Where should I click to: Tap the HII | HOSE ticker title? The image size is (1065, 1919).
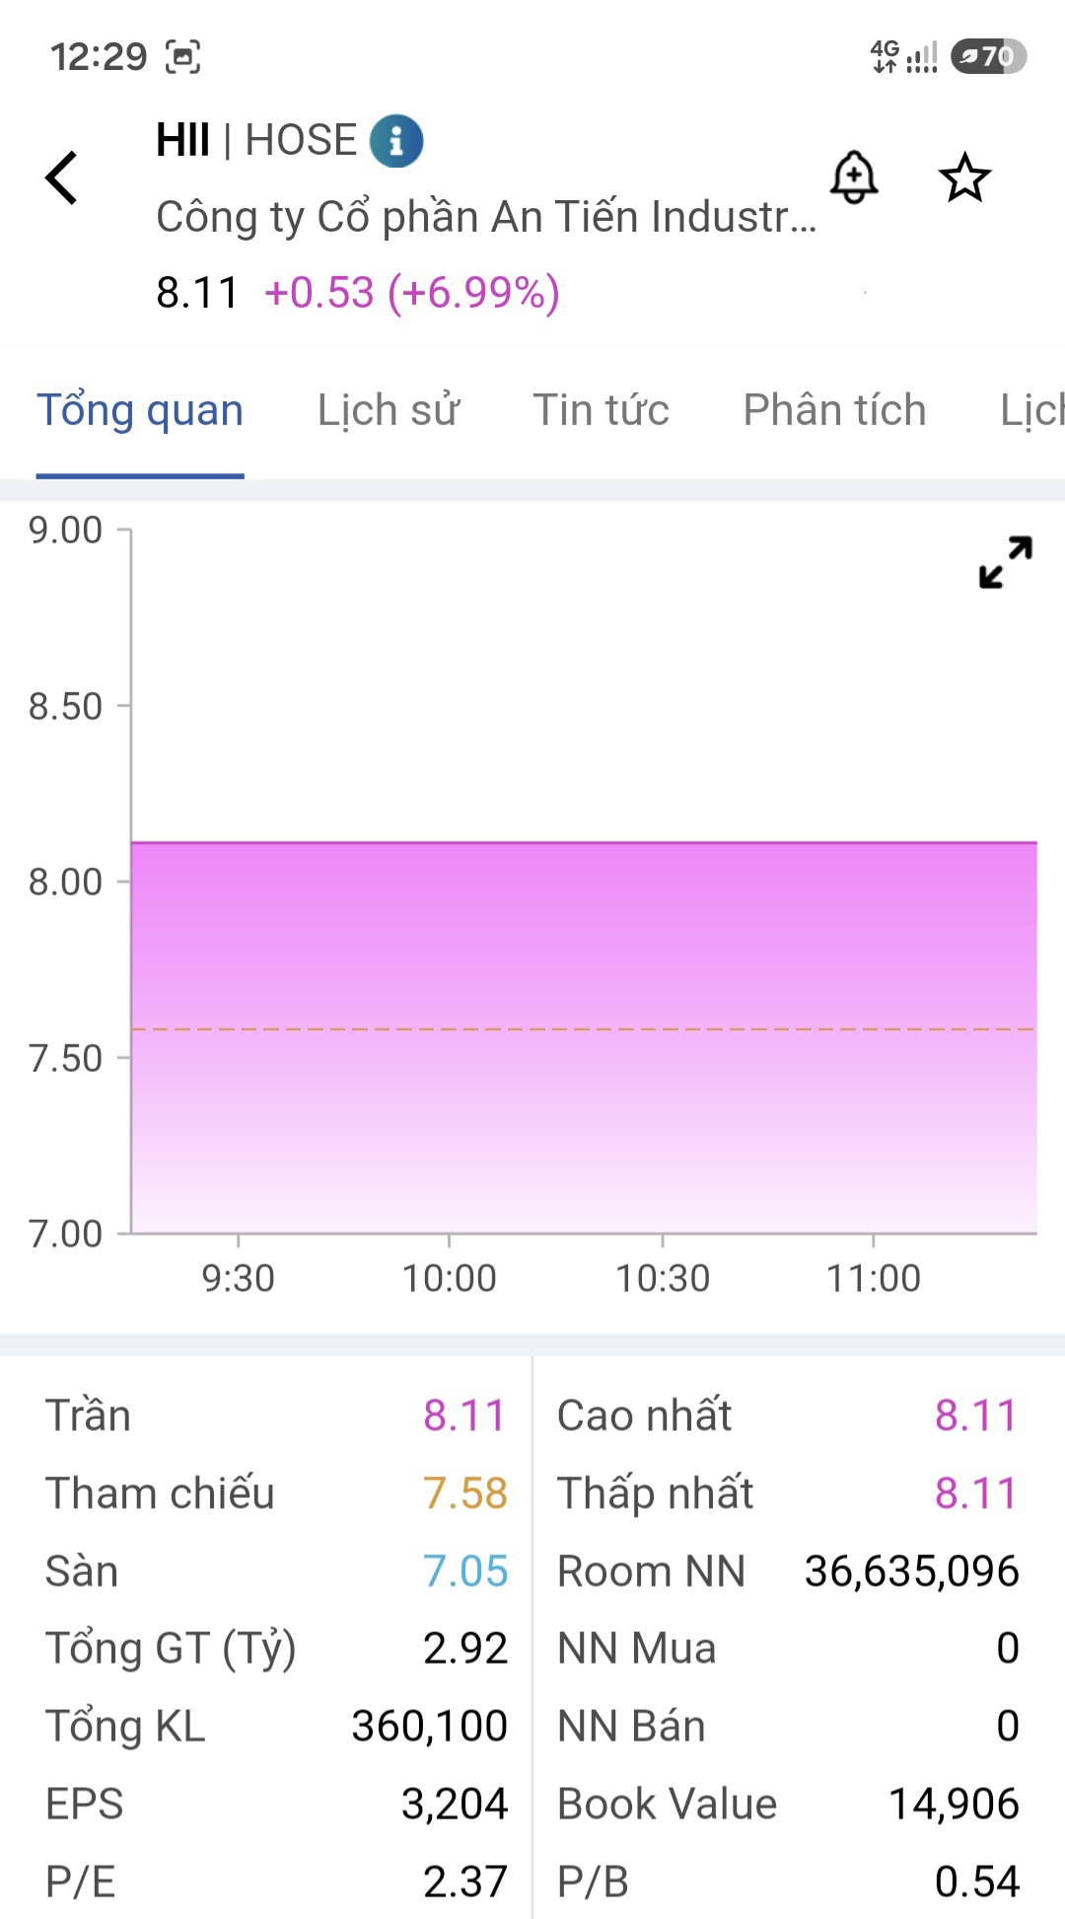tap(256, 140)
